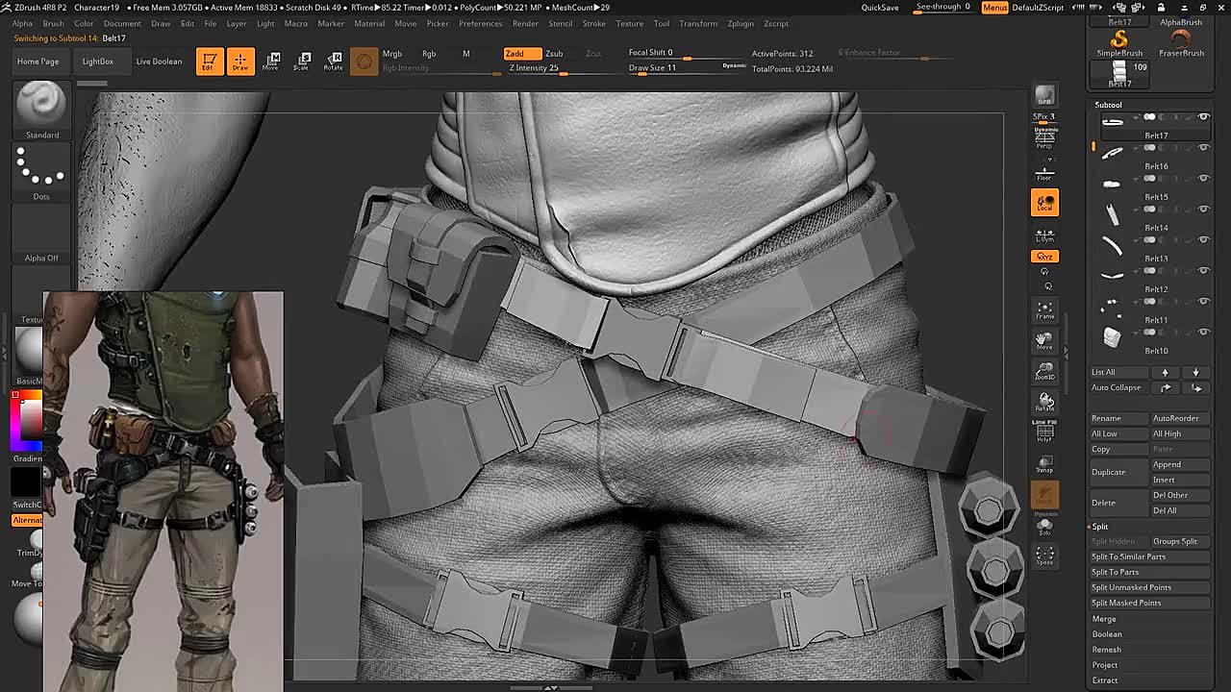Select the SimpleBrush tool
This screenshot has height=692, width=1231.
[x=1119, y=43]
